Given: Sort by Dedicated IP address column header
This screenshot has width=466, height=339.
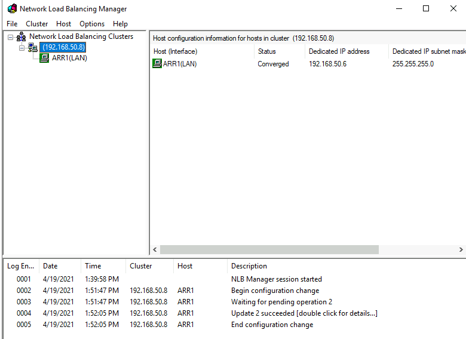Looking at the screenshot, I should pos(347,51).
